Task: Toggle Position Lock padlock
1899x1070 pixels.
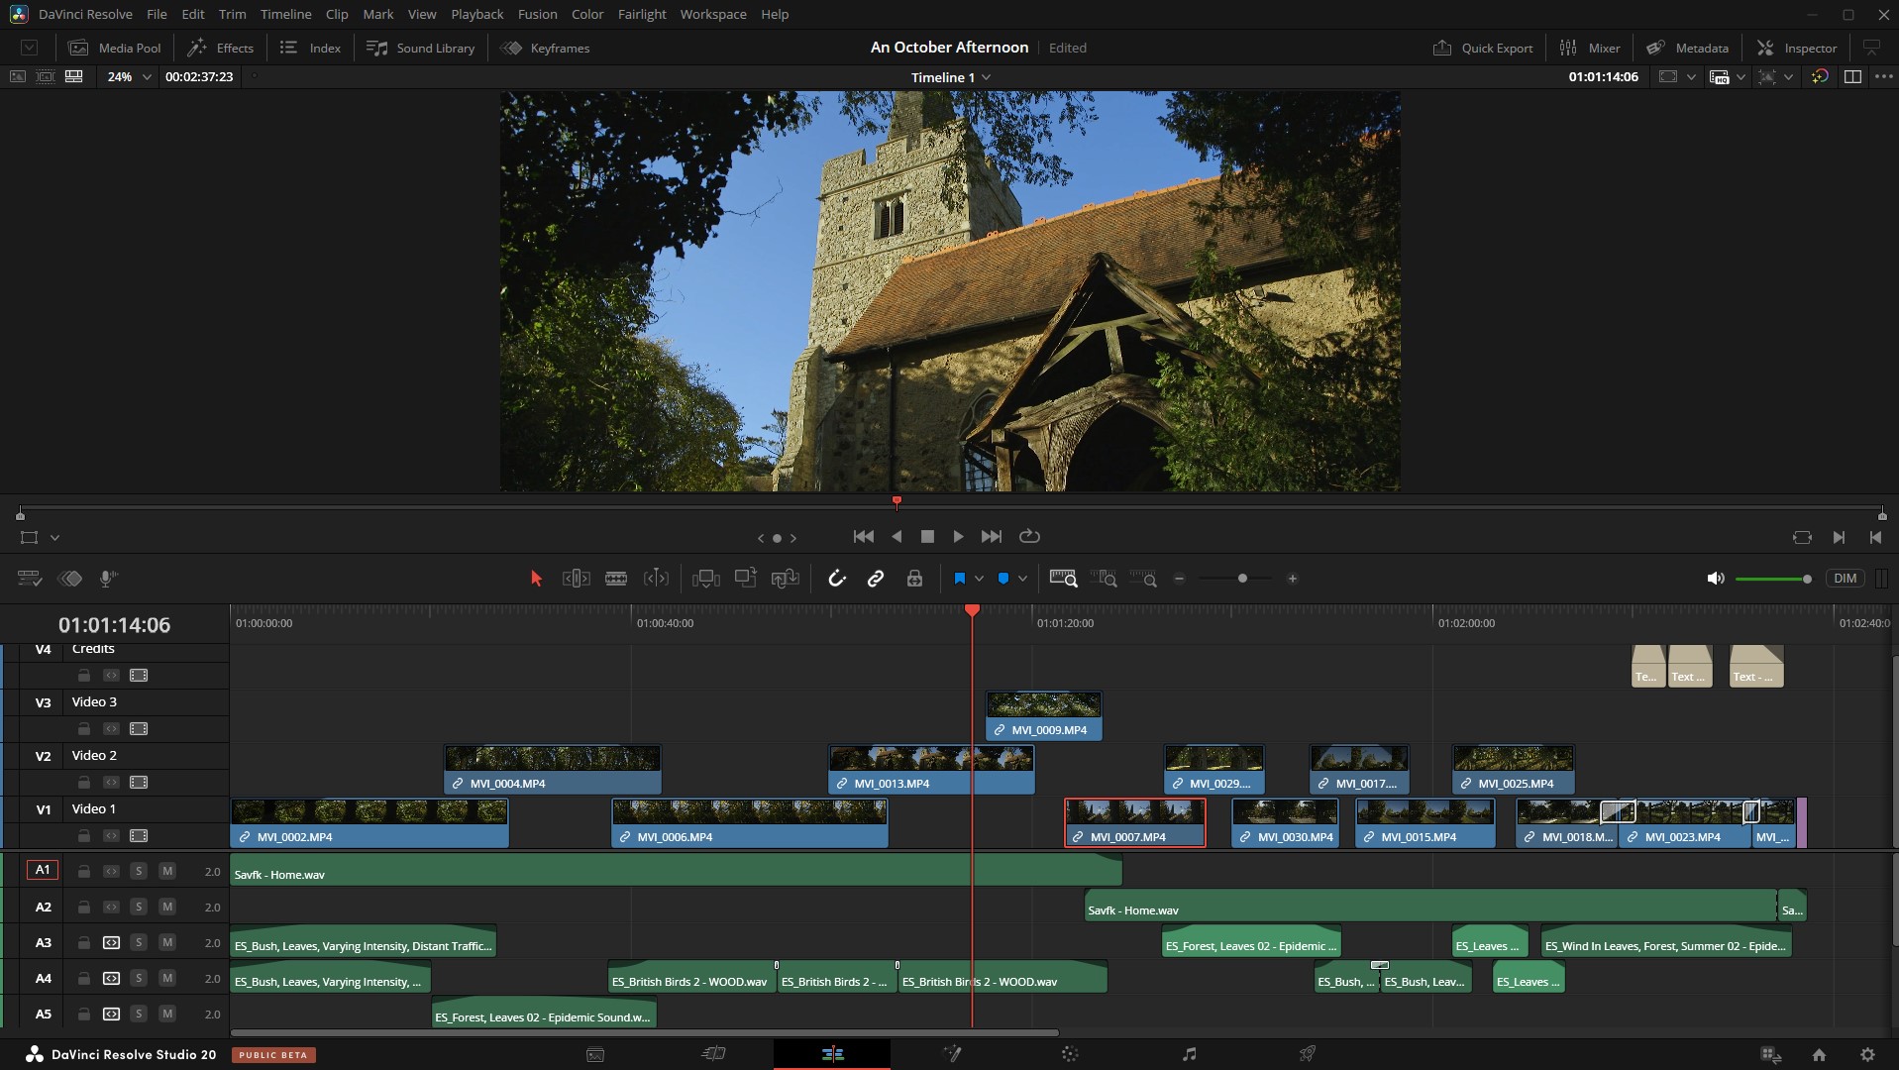Action: click(x=914, y=579)
